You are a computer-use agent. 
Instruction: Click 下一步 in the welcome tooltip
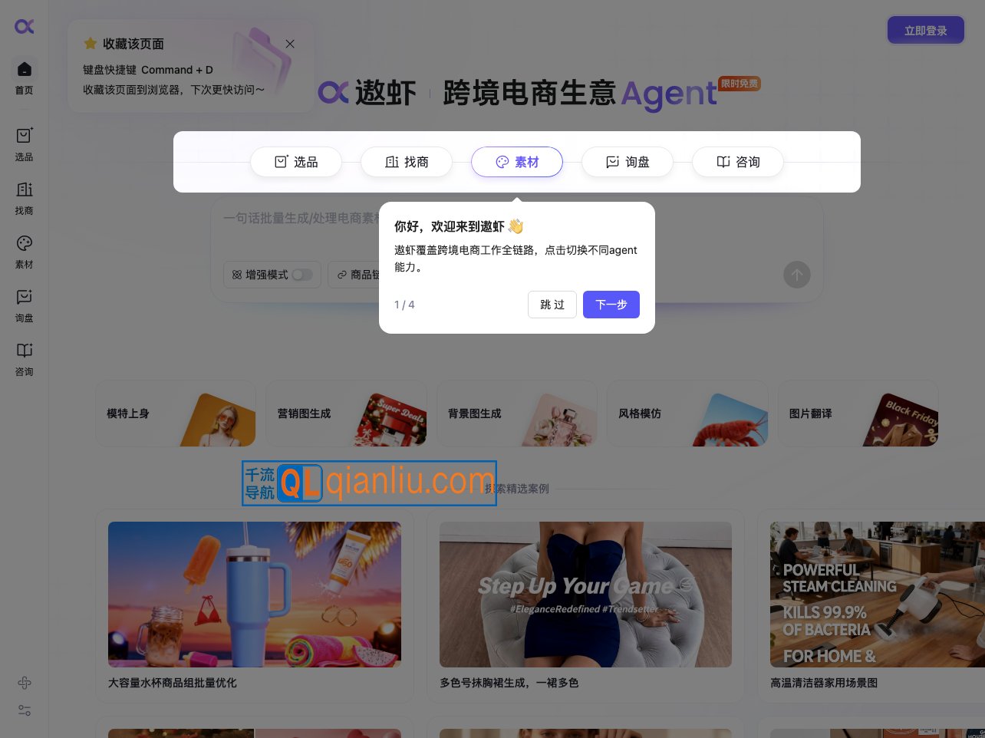point(611,305)
